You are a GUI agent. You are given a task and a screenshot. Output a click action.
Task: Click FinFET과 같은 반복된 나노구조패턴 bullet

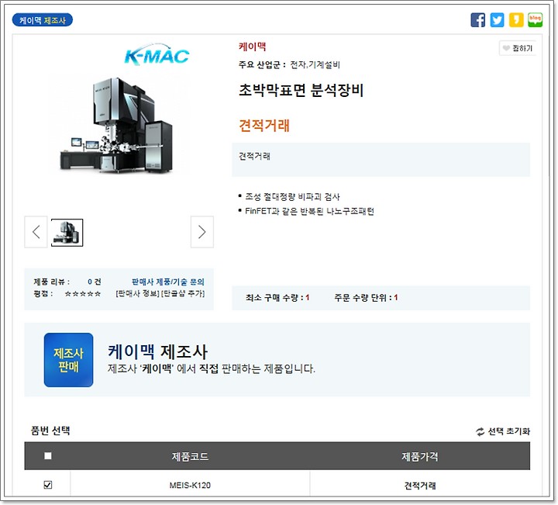pyautogui.click(x=309, y=211)
